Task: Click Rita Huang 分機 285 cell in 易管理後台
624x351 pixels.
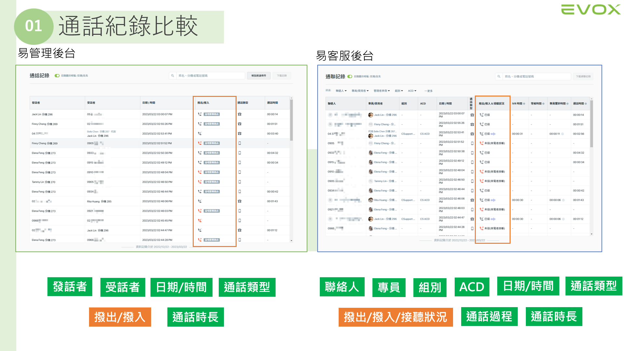Action: coord(99,201)
